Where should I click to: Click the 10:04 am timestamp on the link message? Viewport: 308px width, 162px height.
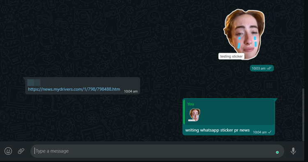(x=131, y=91)
